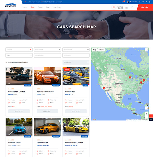Click the Chicago map marker pin
This screenshot has width=153, height=157.
(x=130, y=77)
